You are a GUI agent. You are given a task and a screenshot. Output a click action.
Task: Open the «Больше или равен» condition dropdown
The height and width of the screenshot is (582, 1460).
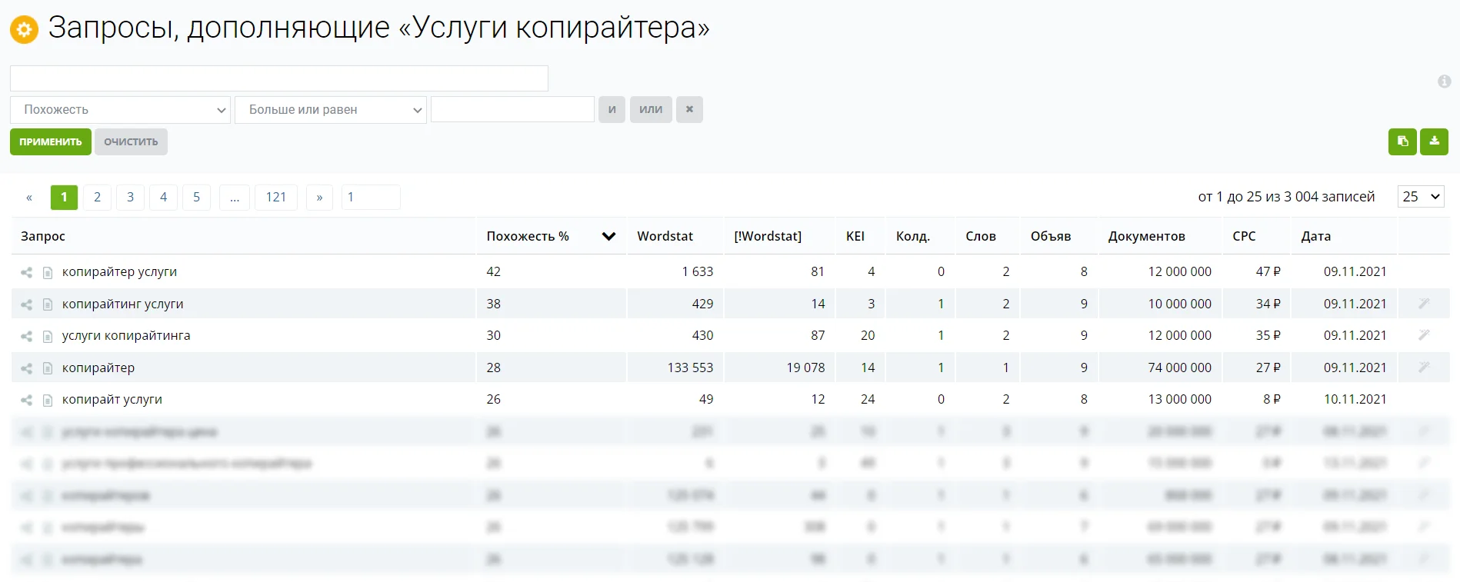[331, 110]
